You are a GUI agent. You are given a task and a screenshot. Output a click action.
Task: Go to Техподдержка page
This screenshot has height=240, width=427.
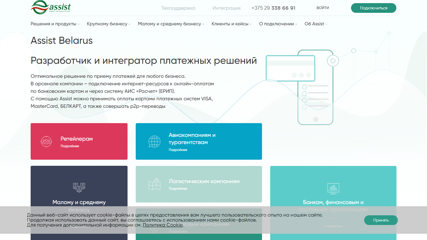click(178, 8)
